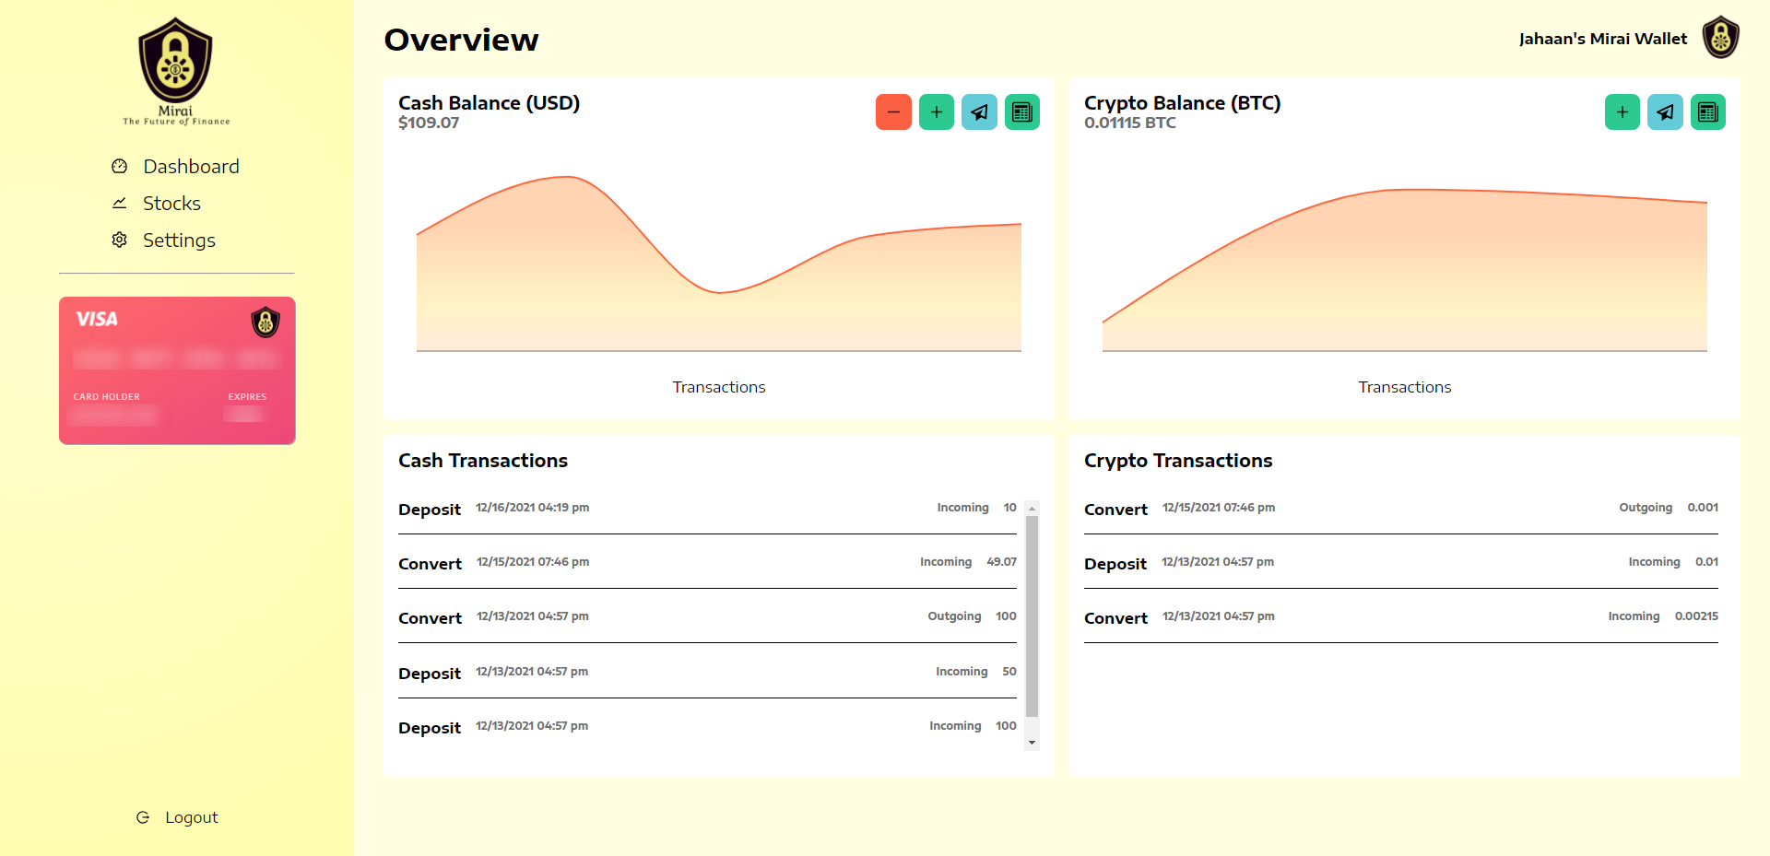The width and height of the screenshot is (1770, 856).
Task: Click the Cash Balance $109.07 value
Action: (x=429, y=123)
